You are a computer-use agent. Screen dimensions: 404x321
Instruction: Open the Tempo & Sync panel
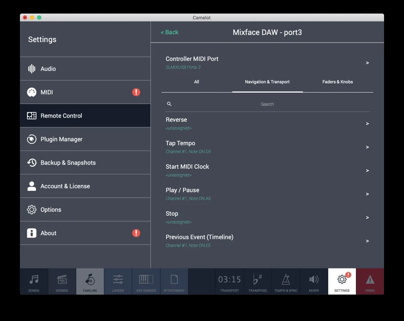(x=286, y=281)
